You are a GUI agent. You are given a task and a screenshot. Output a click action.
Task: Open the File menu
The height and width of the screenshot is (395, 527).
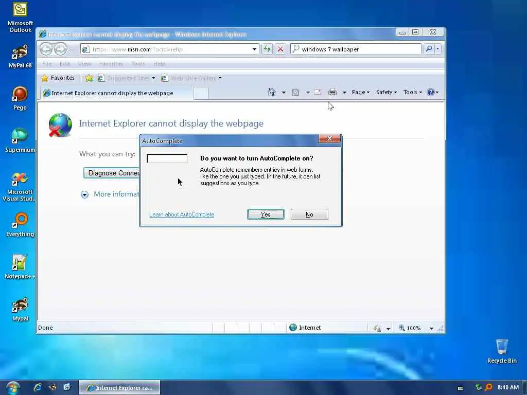(47, 64)
